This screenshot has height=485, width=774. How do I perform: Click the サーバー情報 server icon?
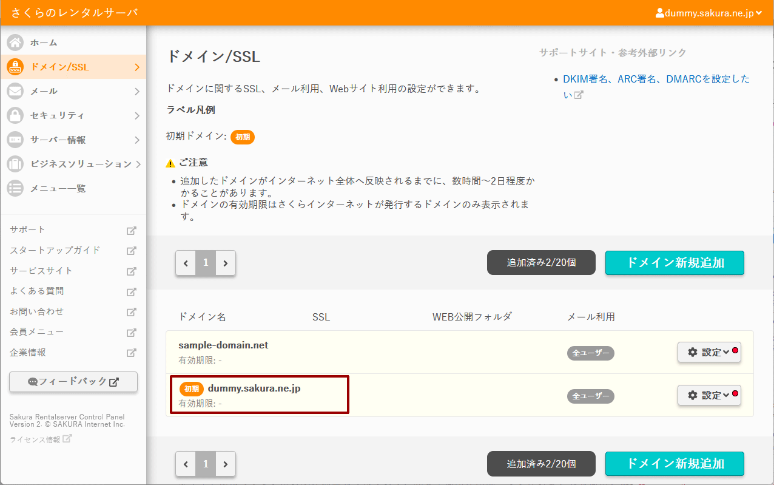(x=15, y=140)
